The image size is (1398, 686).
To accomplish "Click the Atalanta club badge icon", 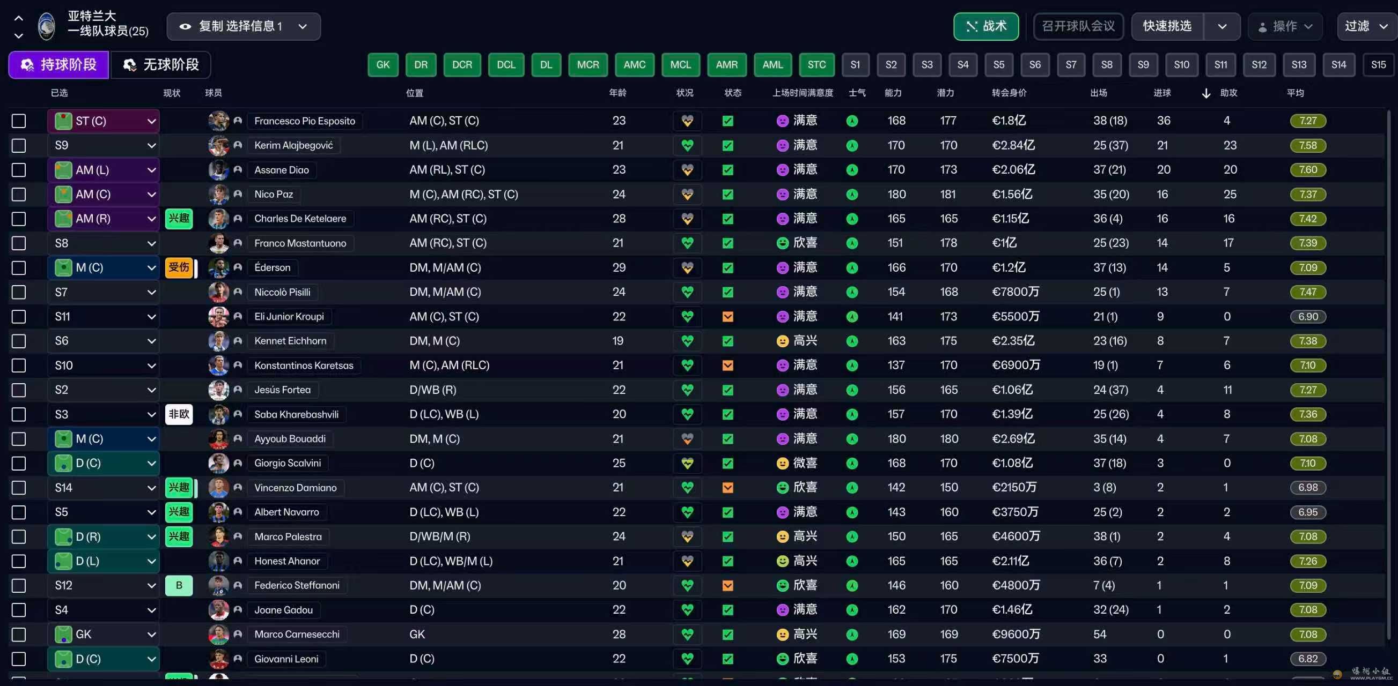I will 47,26.
